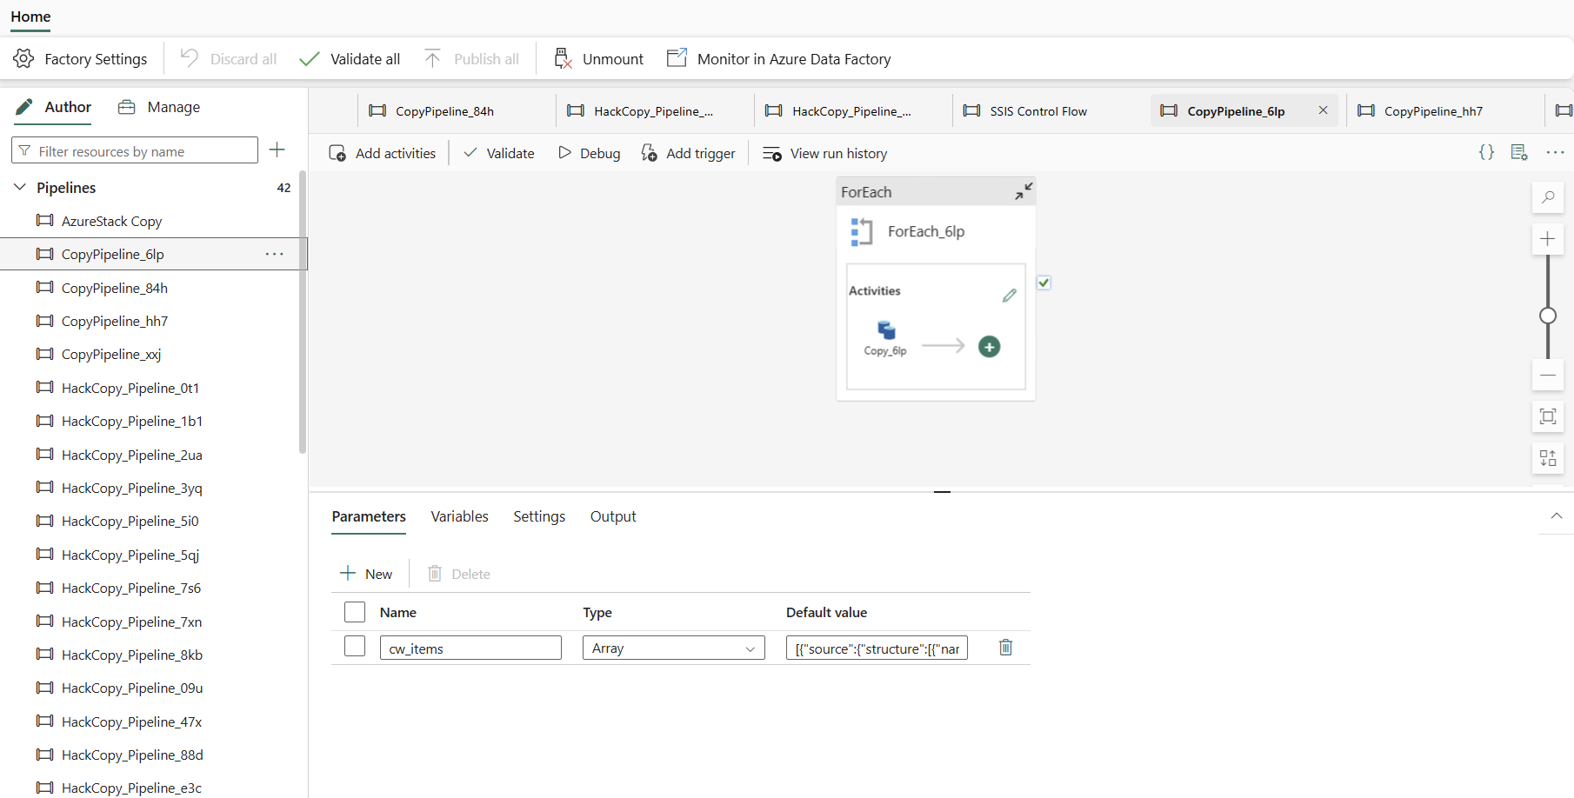Open HackCopy_Pipeline_8kb pipeline

pyautogui.click(x=131, y=655)
